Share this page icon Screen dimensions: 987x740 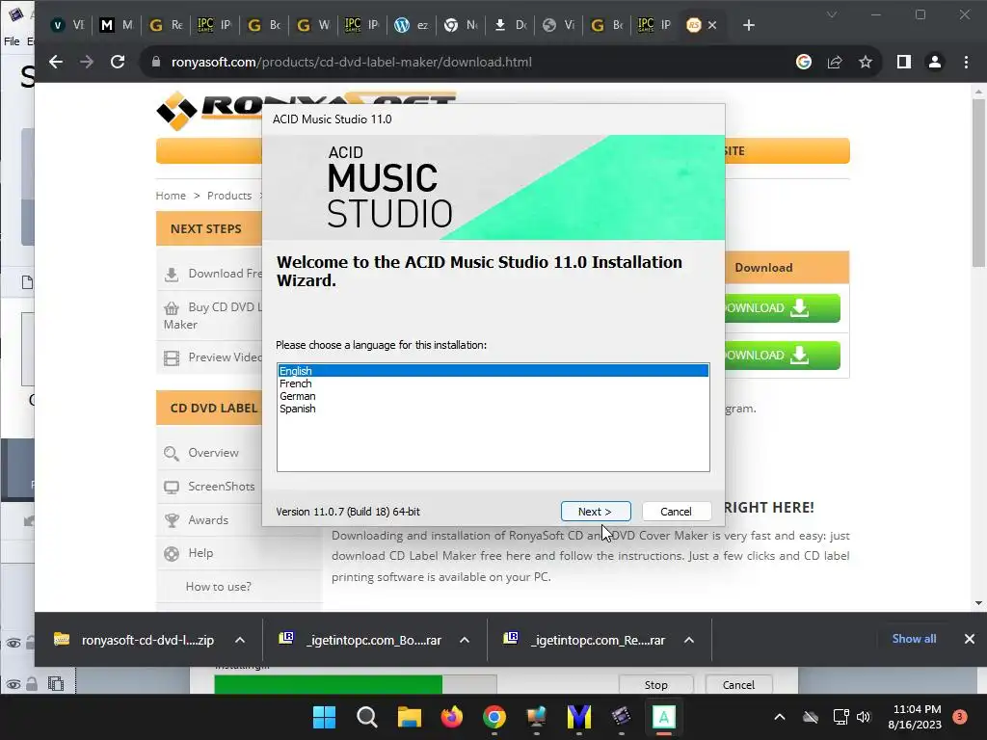(x=835, y=62)
